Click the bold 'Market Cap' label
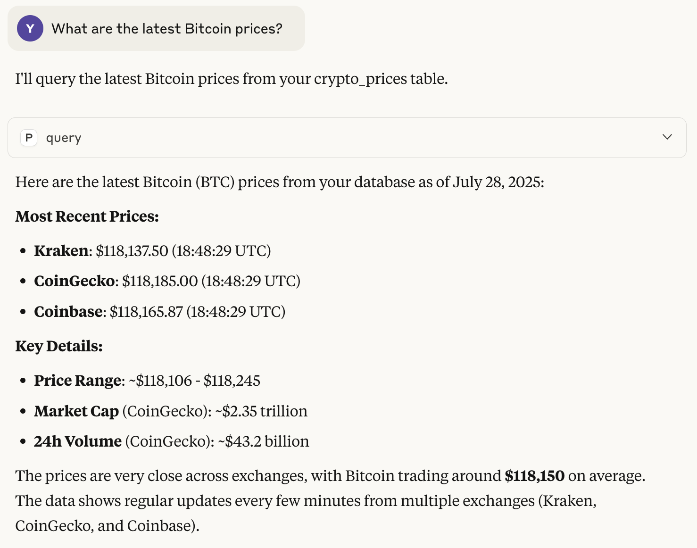This screenshot has width=697, height=548. coord(76,411)
